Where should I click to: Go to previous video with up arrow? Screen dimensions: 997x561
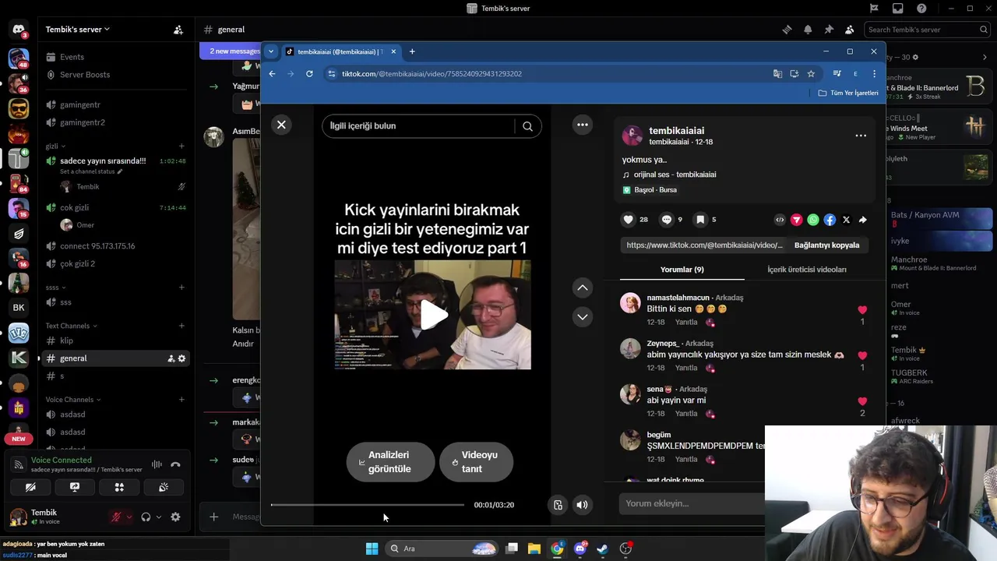tap(582, 288)
